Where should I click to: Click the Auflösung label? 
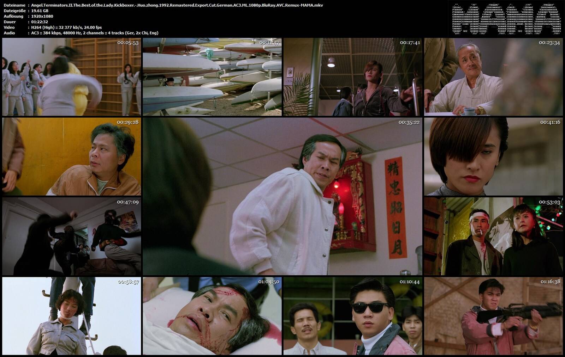point(13,16)
